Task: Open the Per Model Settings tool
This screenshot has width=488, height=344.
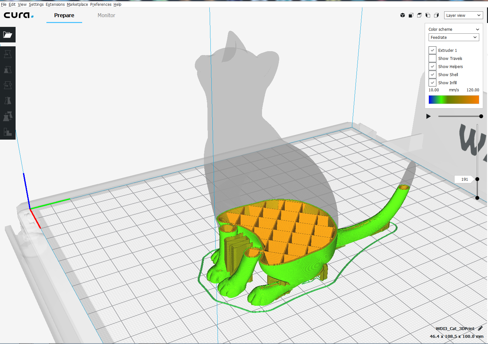Action: coord(8,116)
